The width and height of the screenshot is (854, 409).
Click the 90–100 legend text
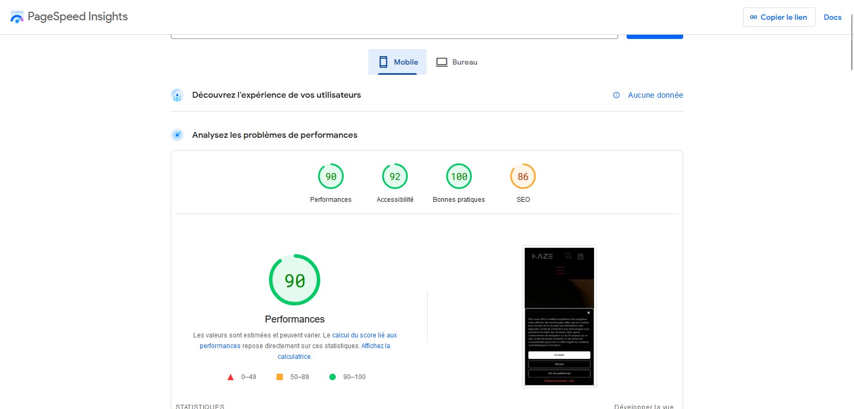(x=354, y=377)
